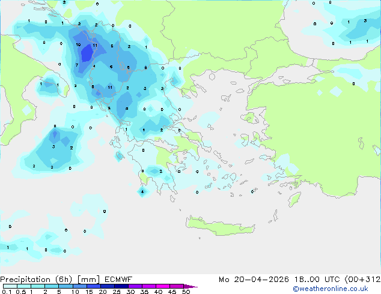Click the "Precipitation (6h)" title text
The height and width of the screenshot is (294, 381).
tap(36, 280)
